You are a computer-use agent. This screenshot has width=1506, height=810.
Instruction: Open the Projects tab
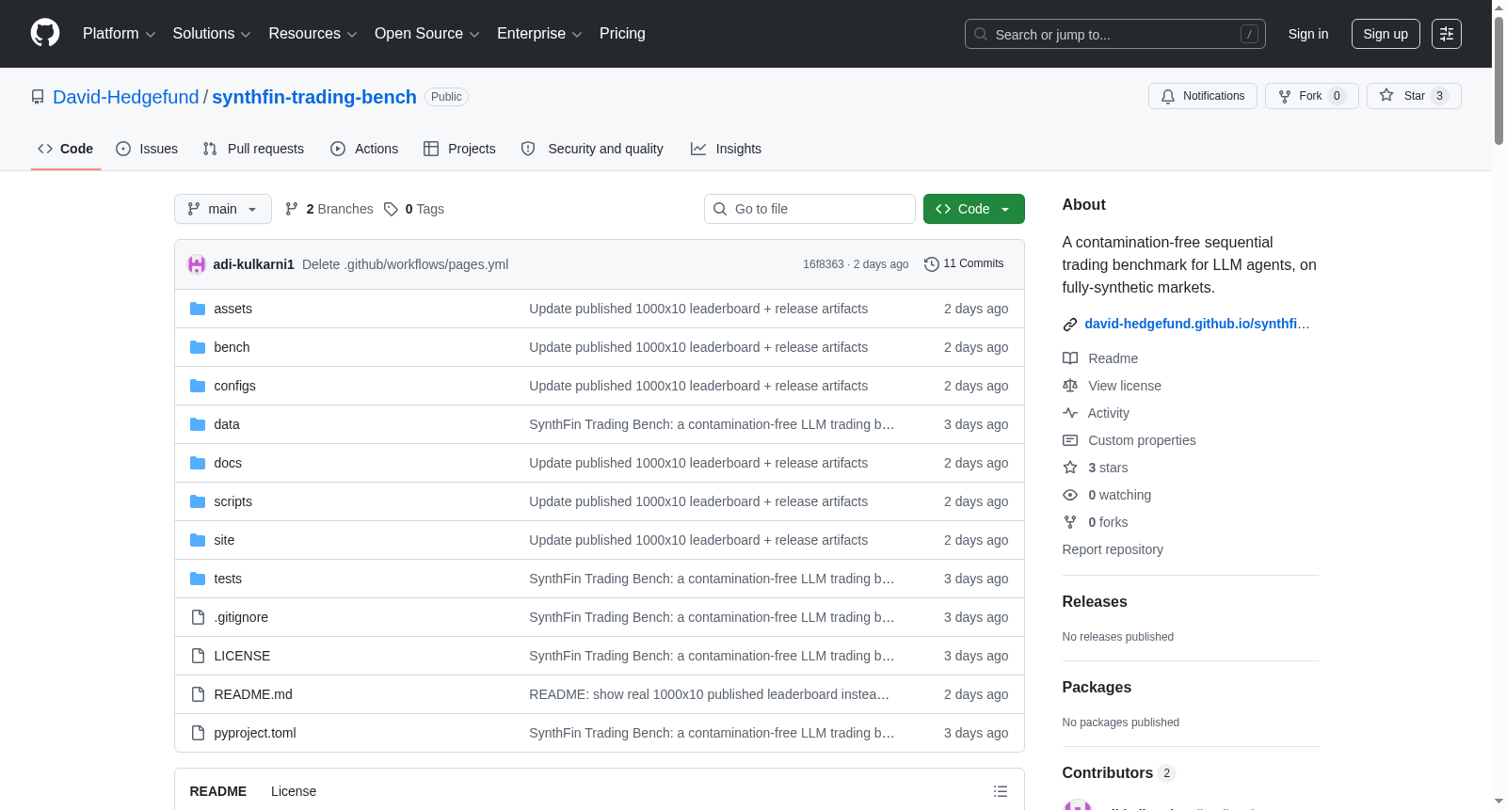[x=459, y=149]
